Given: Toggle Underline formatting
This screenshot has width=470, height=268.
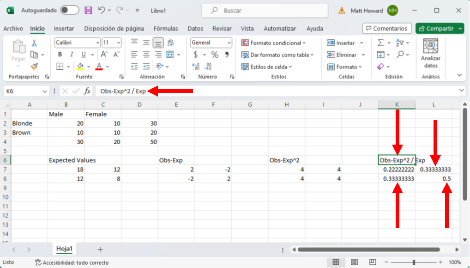Looking at the screenshot, I should click(x=81, y=55).
